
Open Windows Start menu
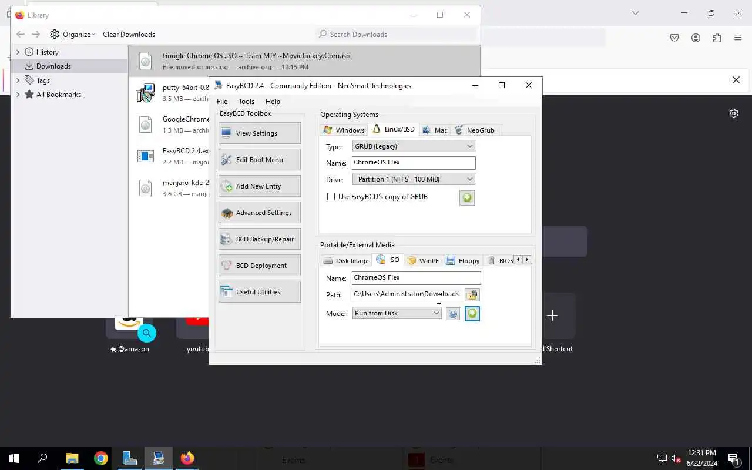click(14, 458)
